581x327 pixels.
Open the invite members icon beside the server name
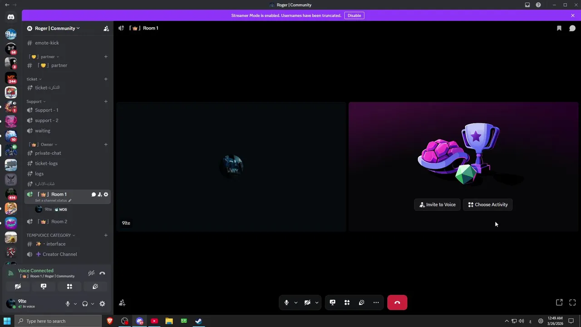coord(106,28)
